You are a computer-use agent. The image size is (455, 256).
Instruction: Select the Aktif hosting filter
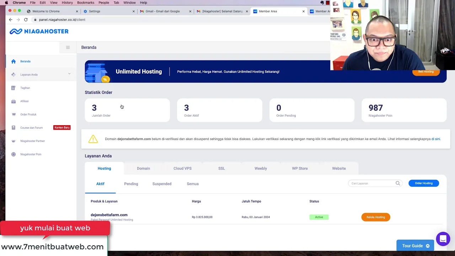pos(100,184)
